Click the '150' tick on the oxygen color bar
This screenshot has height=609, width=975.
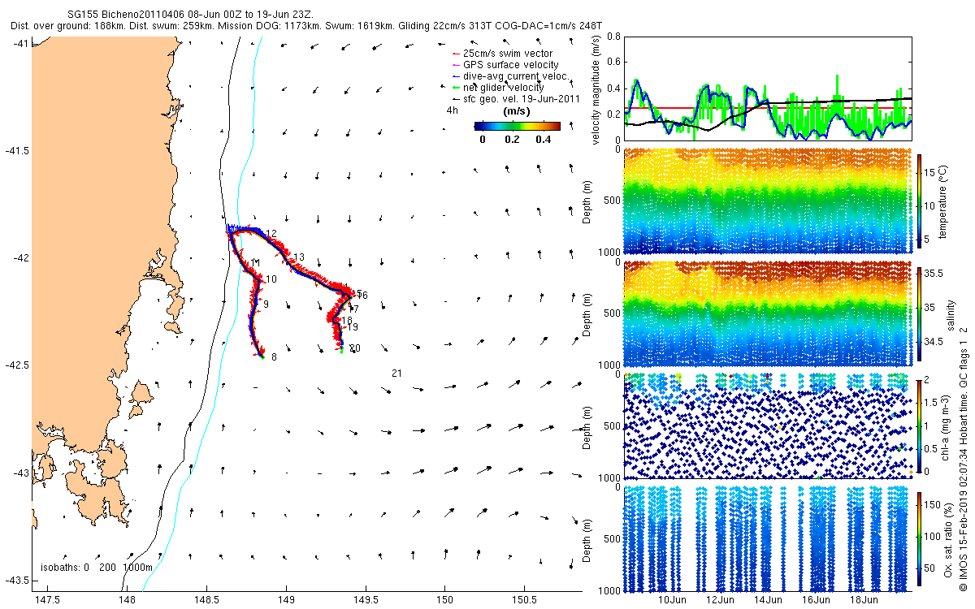[934, 503]
